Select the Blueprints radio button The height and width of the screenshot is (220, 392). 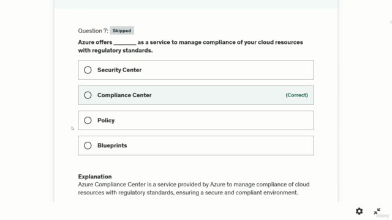88,145
